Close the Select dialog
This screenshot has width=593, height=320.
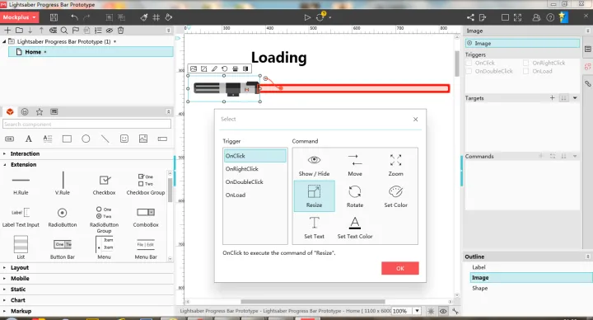point(416,120)
